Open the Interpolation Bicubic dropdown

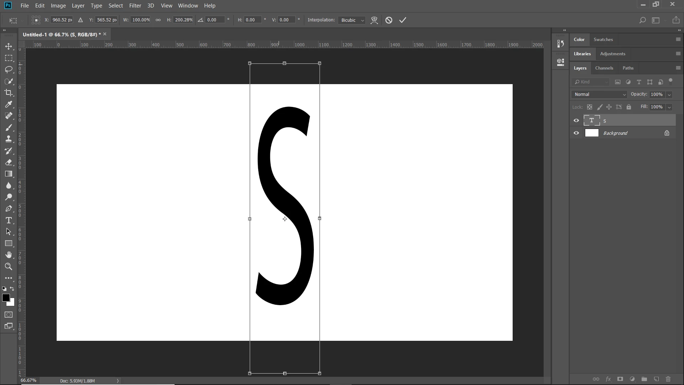pyautogui.click(x=352, y=20)
